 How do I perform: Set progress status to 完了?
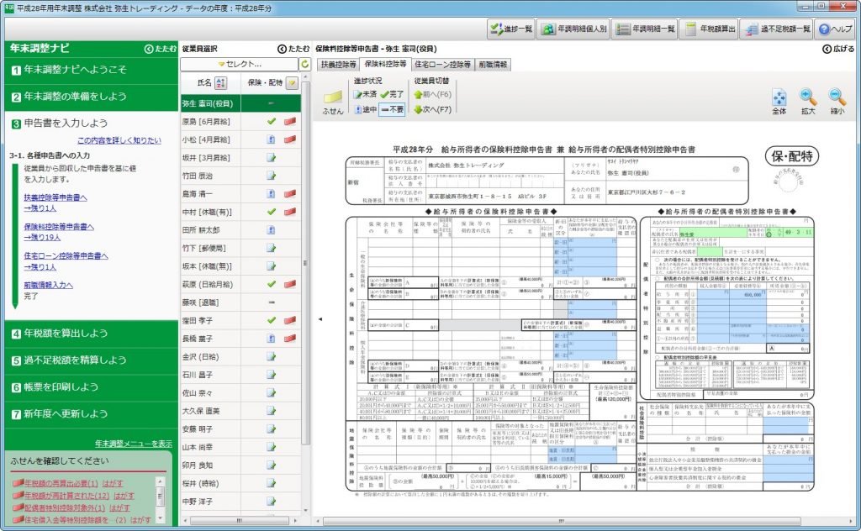[392, 94]
